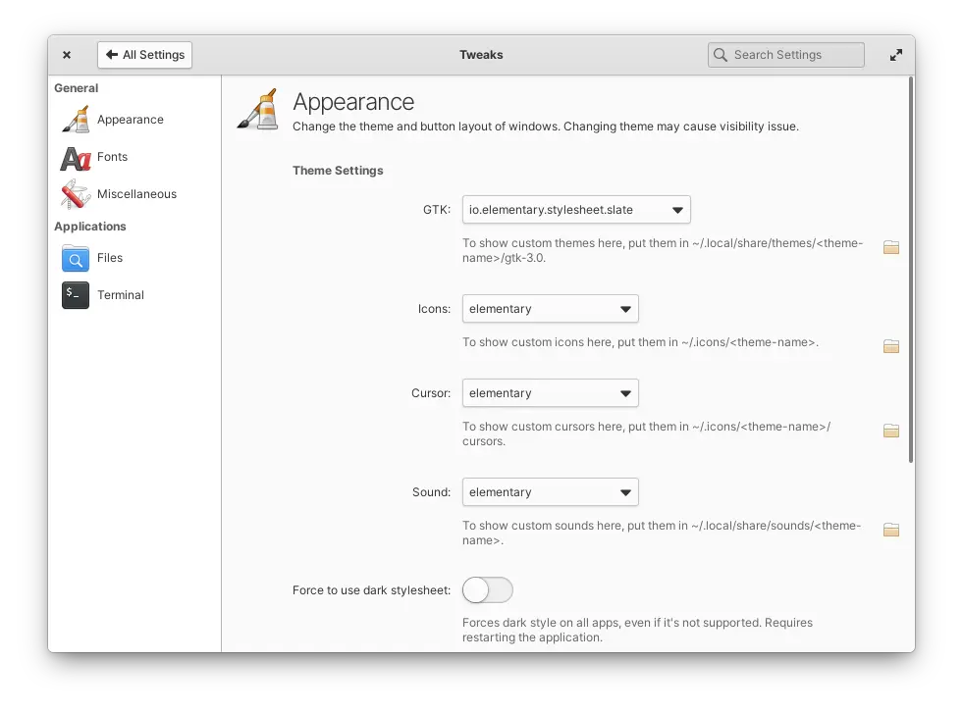Open the Cursor theme dropdown

(x=550, y=393)
